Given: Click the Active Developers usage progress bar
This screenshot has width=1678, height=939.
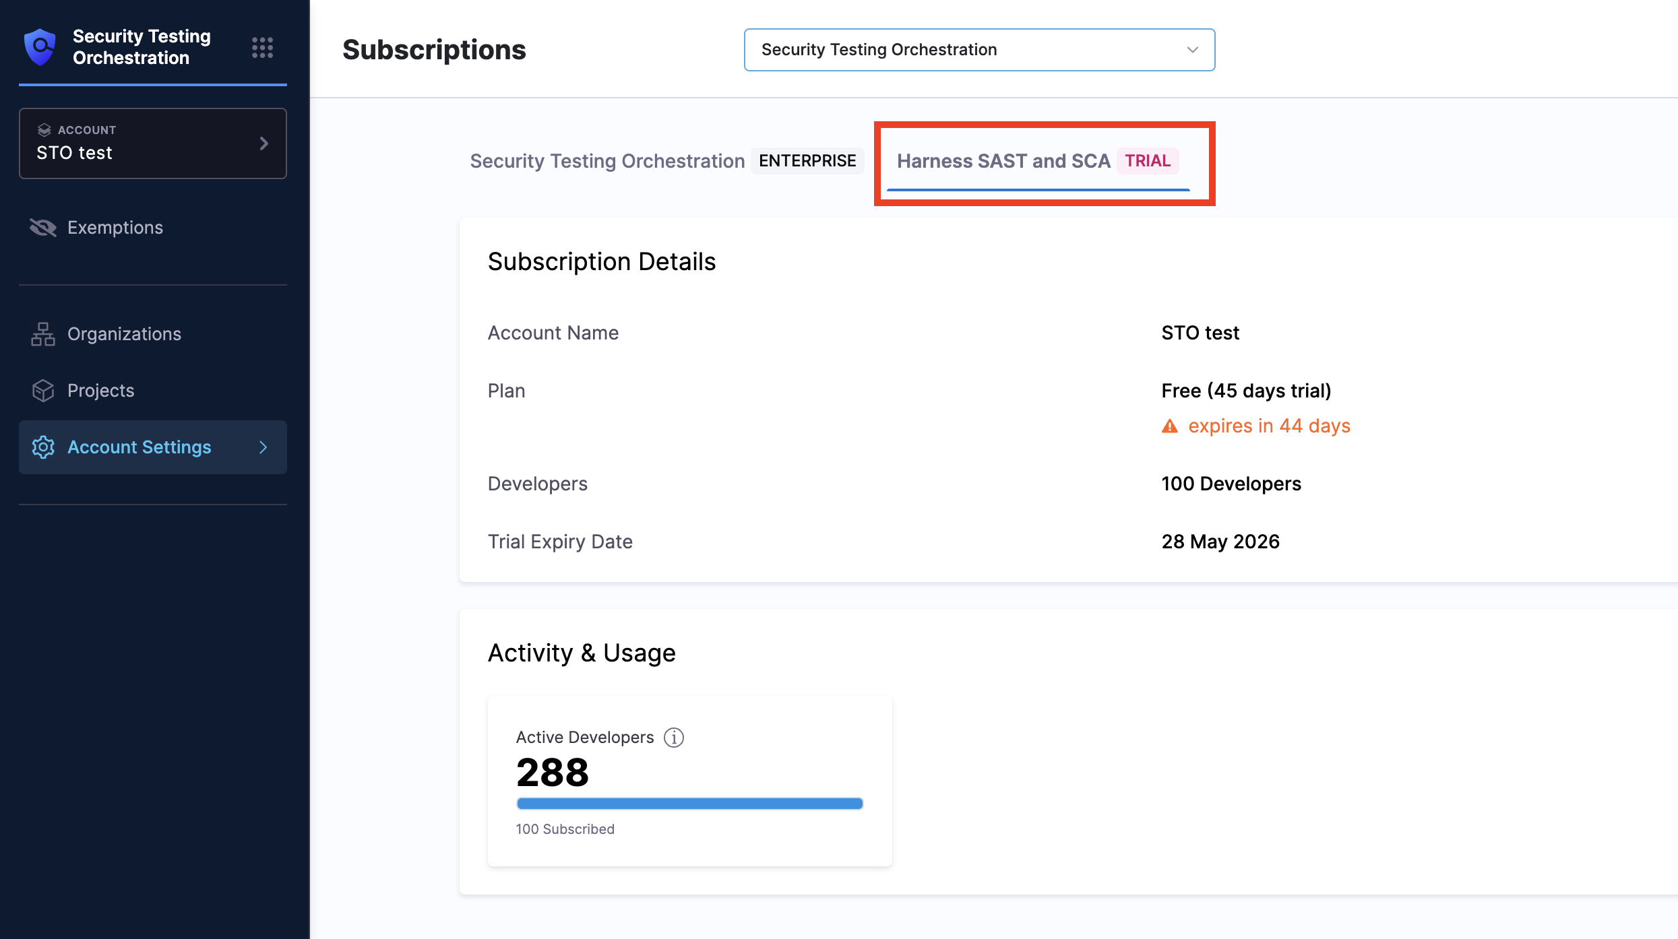Looking at the screenshot, I should (689, 804).
